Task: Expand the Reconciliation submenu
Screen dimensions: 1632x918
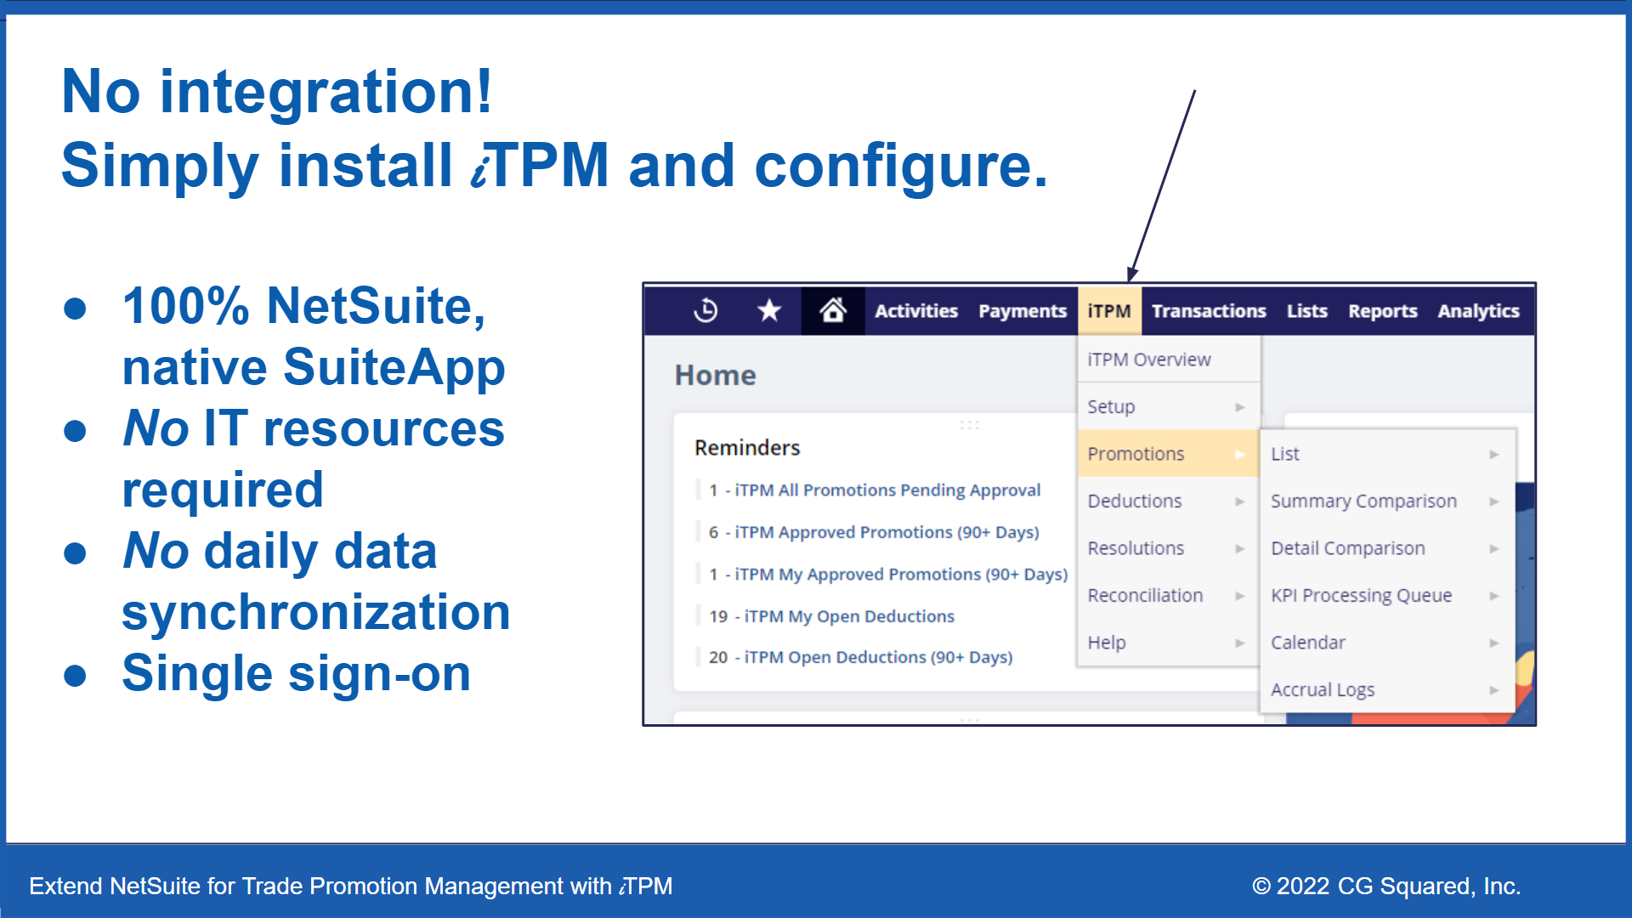Action: tap(1145, 596)
